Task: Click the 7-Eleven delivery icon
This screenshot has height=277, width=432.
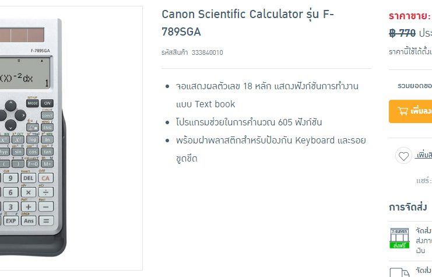Action: tap(399, 237)
